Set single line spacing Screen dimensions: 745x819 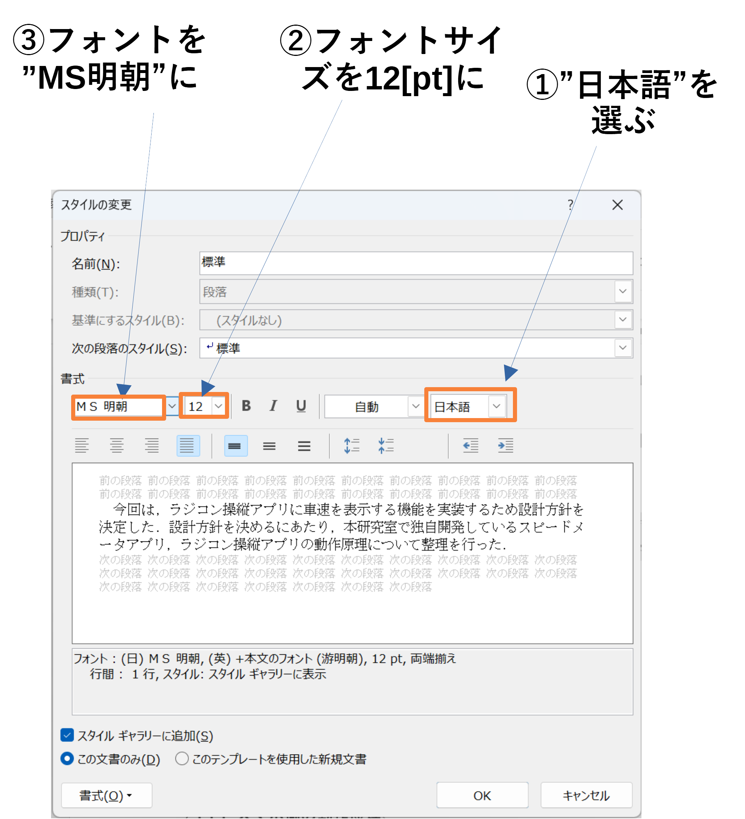[235, 446]
